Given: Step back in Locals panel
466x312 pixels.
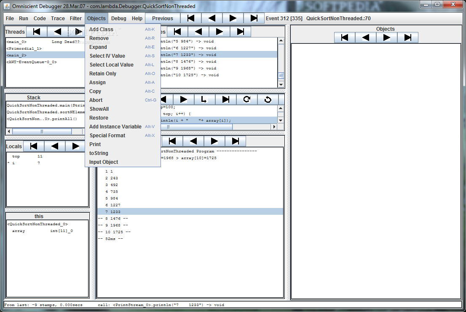Looking at the screenshot, I should pos(55,146).
